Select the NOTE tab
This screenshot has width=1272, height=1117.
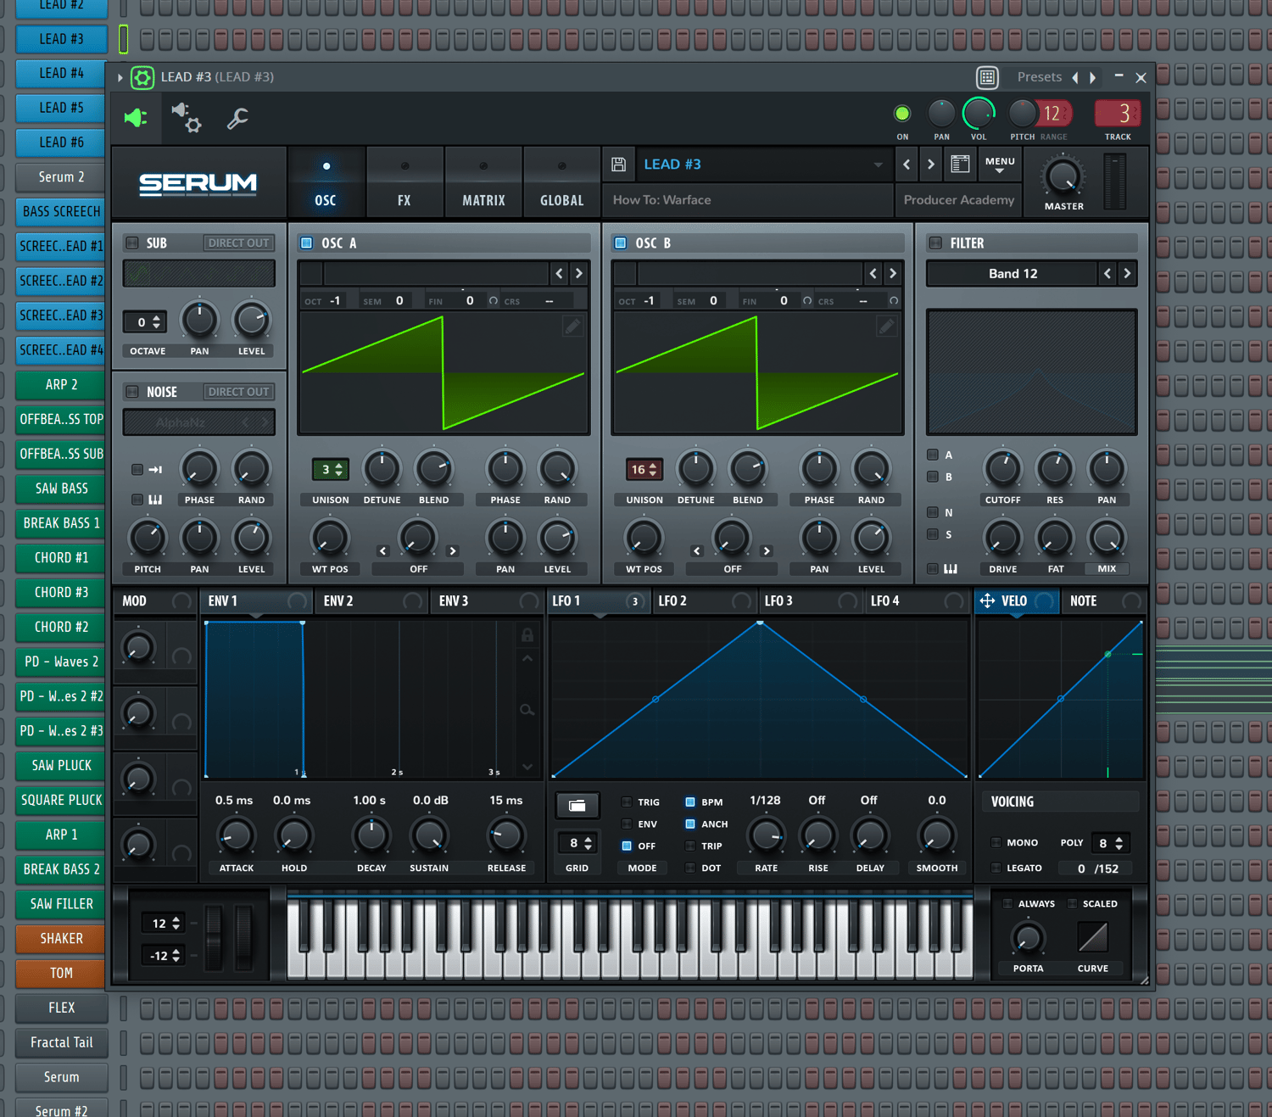coord(1104,600)
